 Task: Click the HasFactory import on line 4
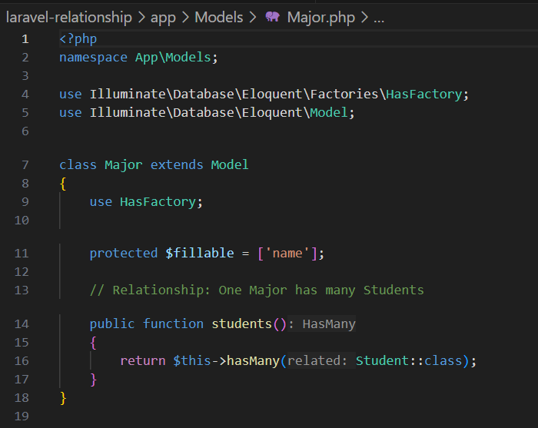point(423,94)
